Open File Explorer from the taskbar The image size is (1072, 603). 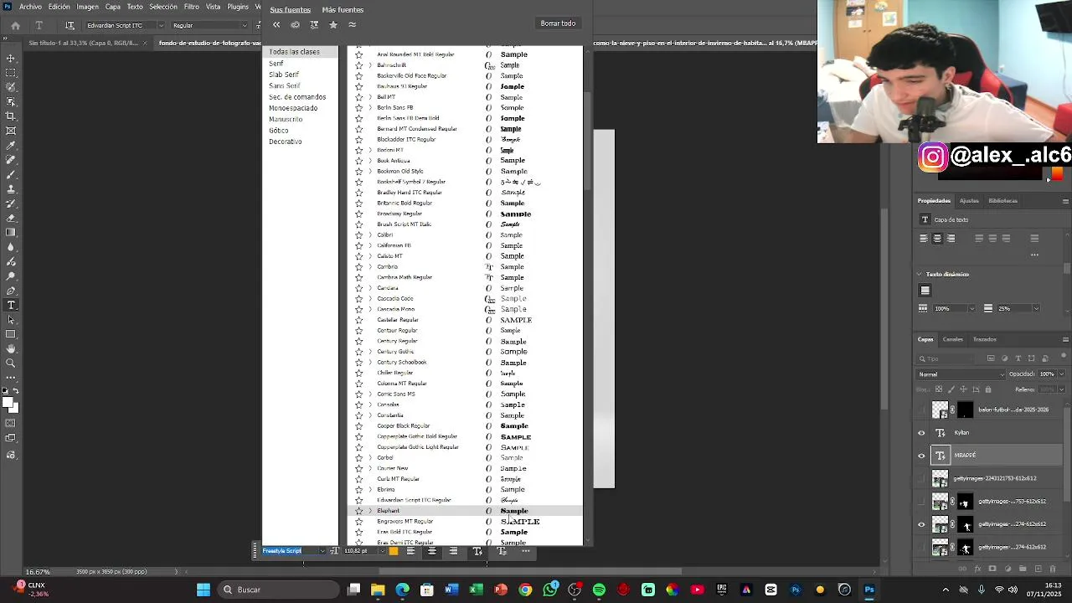[378, 590]
